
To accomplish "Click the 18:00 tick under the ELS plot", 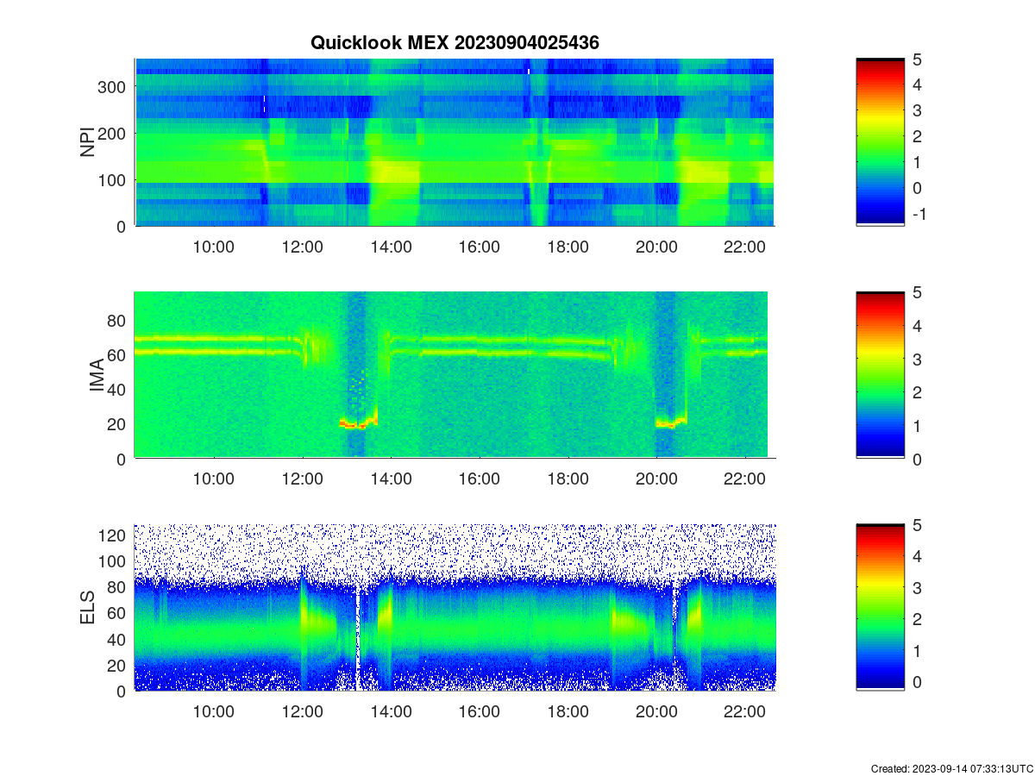I will [x=568, y=712].
